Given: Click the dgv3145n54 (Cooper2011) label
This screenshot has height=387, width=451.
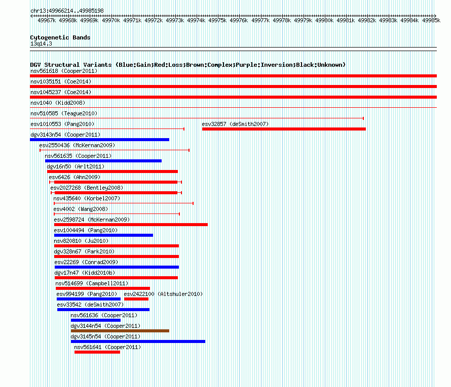Looking at the screenshot, I should 105,336.
